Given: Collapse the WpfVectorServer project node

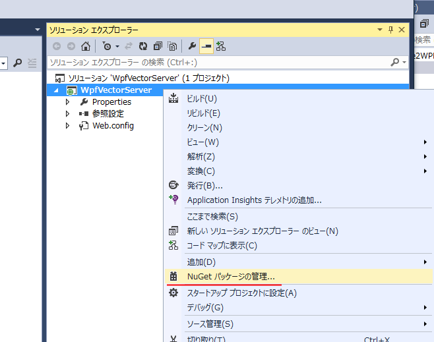Looking at the screenshot, I should click(x=56, y=90).
